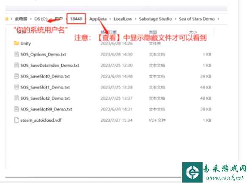Click the address bar folder icon
Image resolution: width=247 pixels, height=183 pixels.
[7, 19]
